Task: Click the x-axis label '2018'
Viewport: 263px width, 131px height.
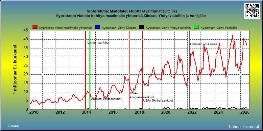Action: pyautogui.click(x=139, y=112)
